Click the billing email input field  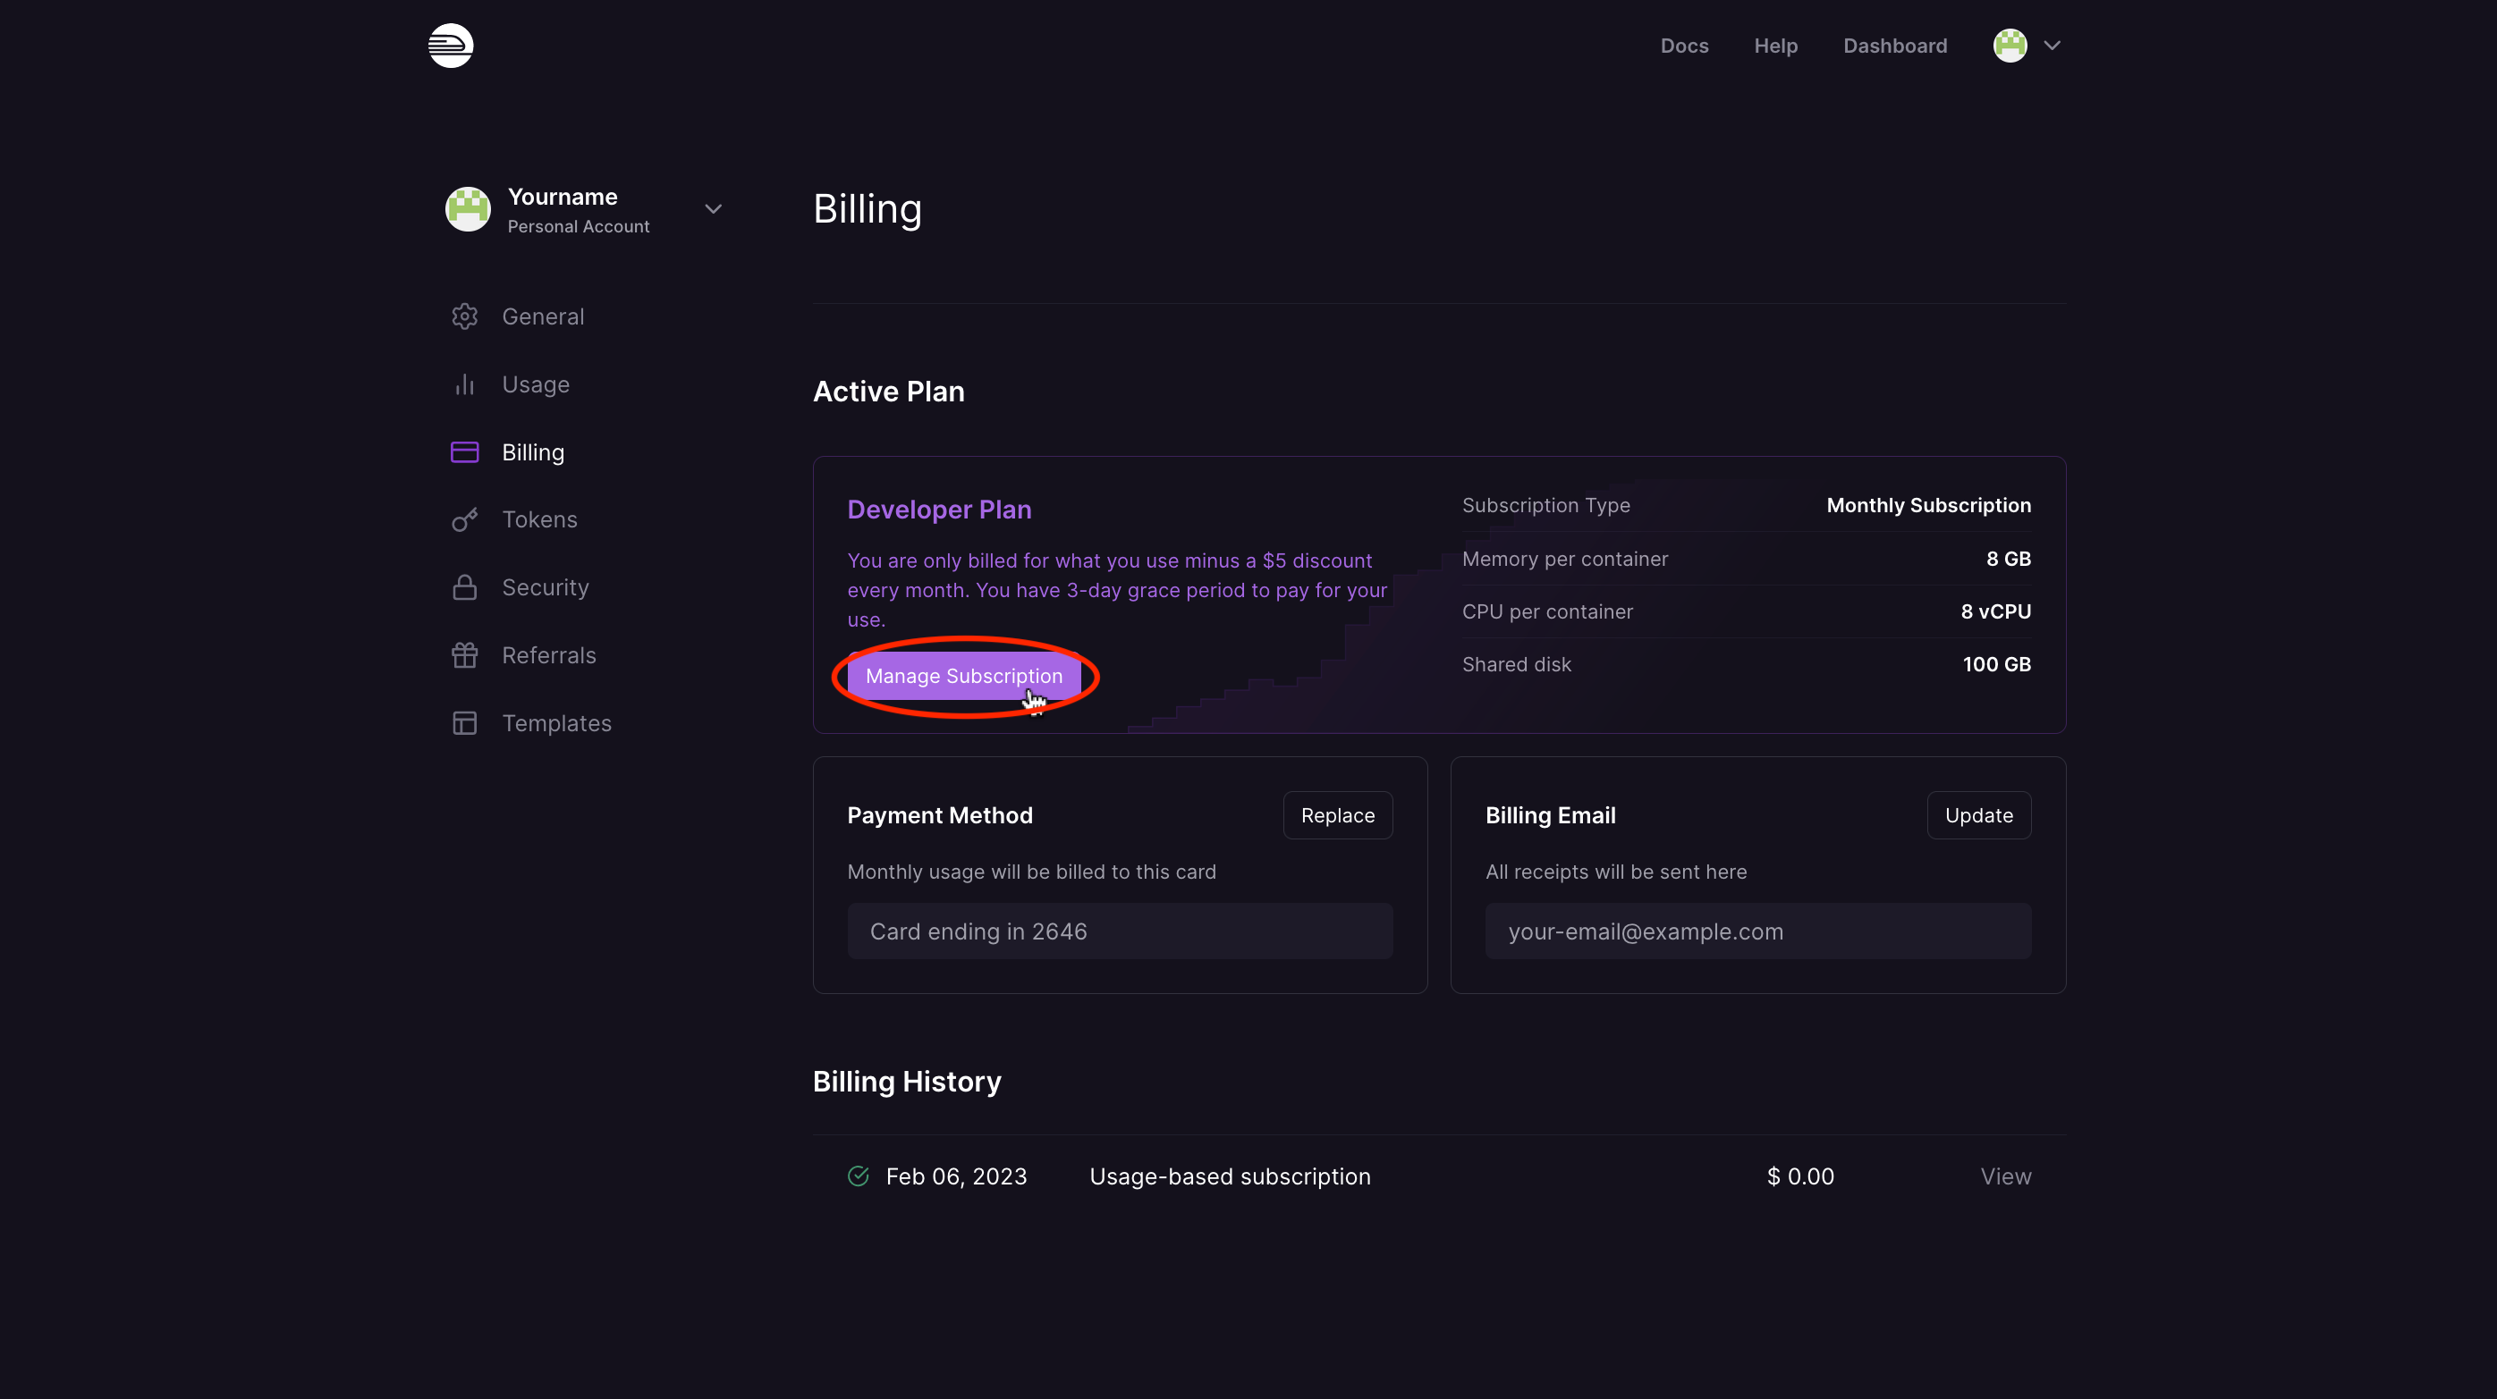click(x=1757, y=931)
